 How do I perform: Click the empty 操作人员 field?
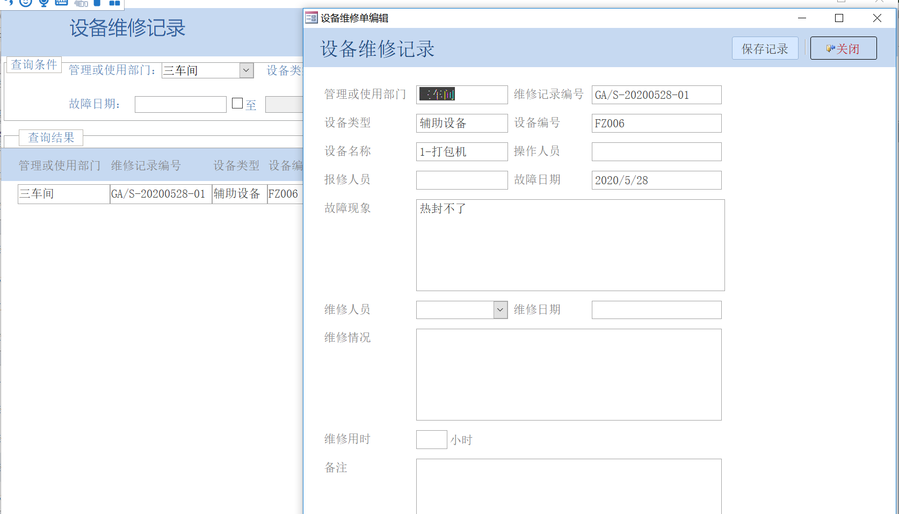click(656, 151)
